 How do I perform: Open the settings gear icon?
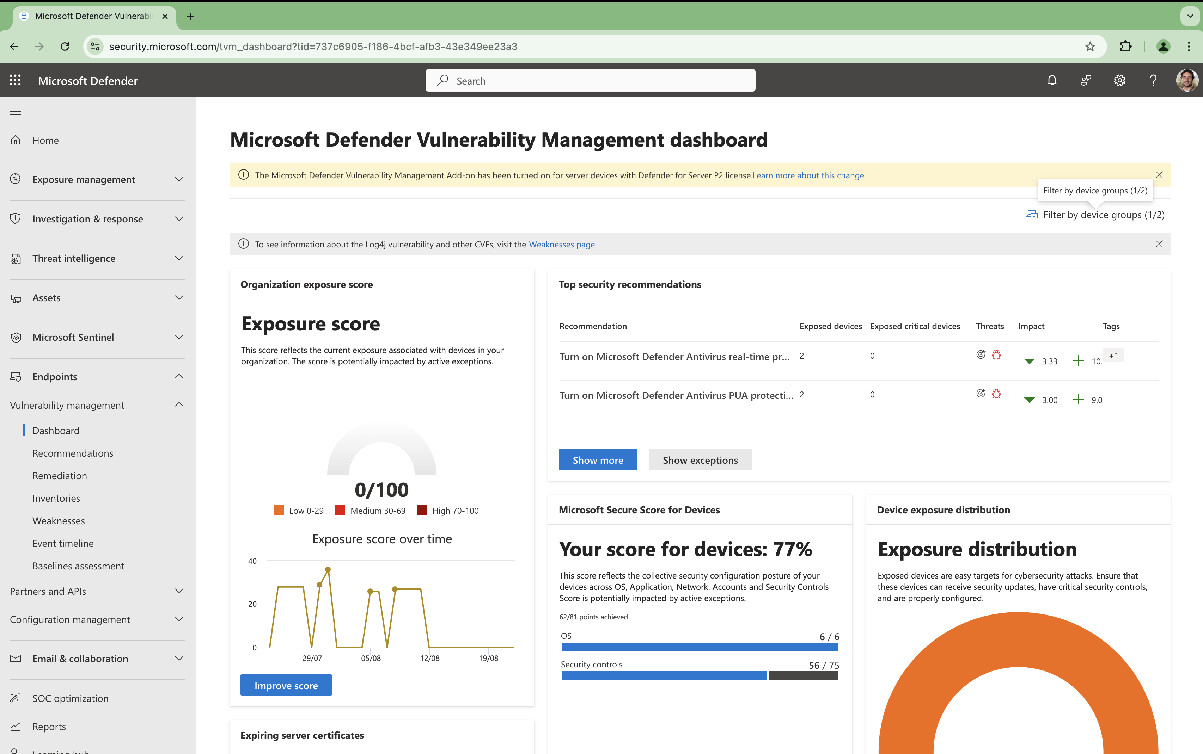[1120, 80]
